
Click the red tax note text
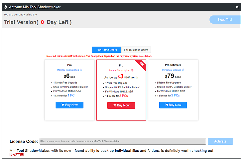pos(99,56)
